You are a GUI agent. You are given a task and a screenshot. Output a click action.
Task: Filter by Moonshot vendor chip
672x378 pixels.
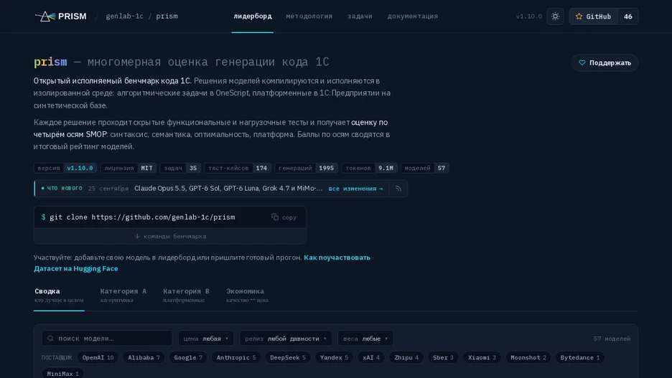(x=528, y=357)
